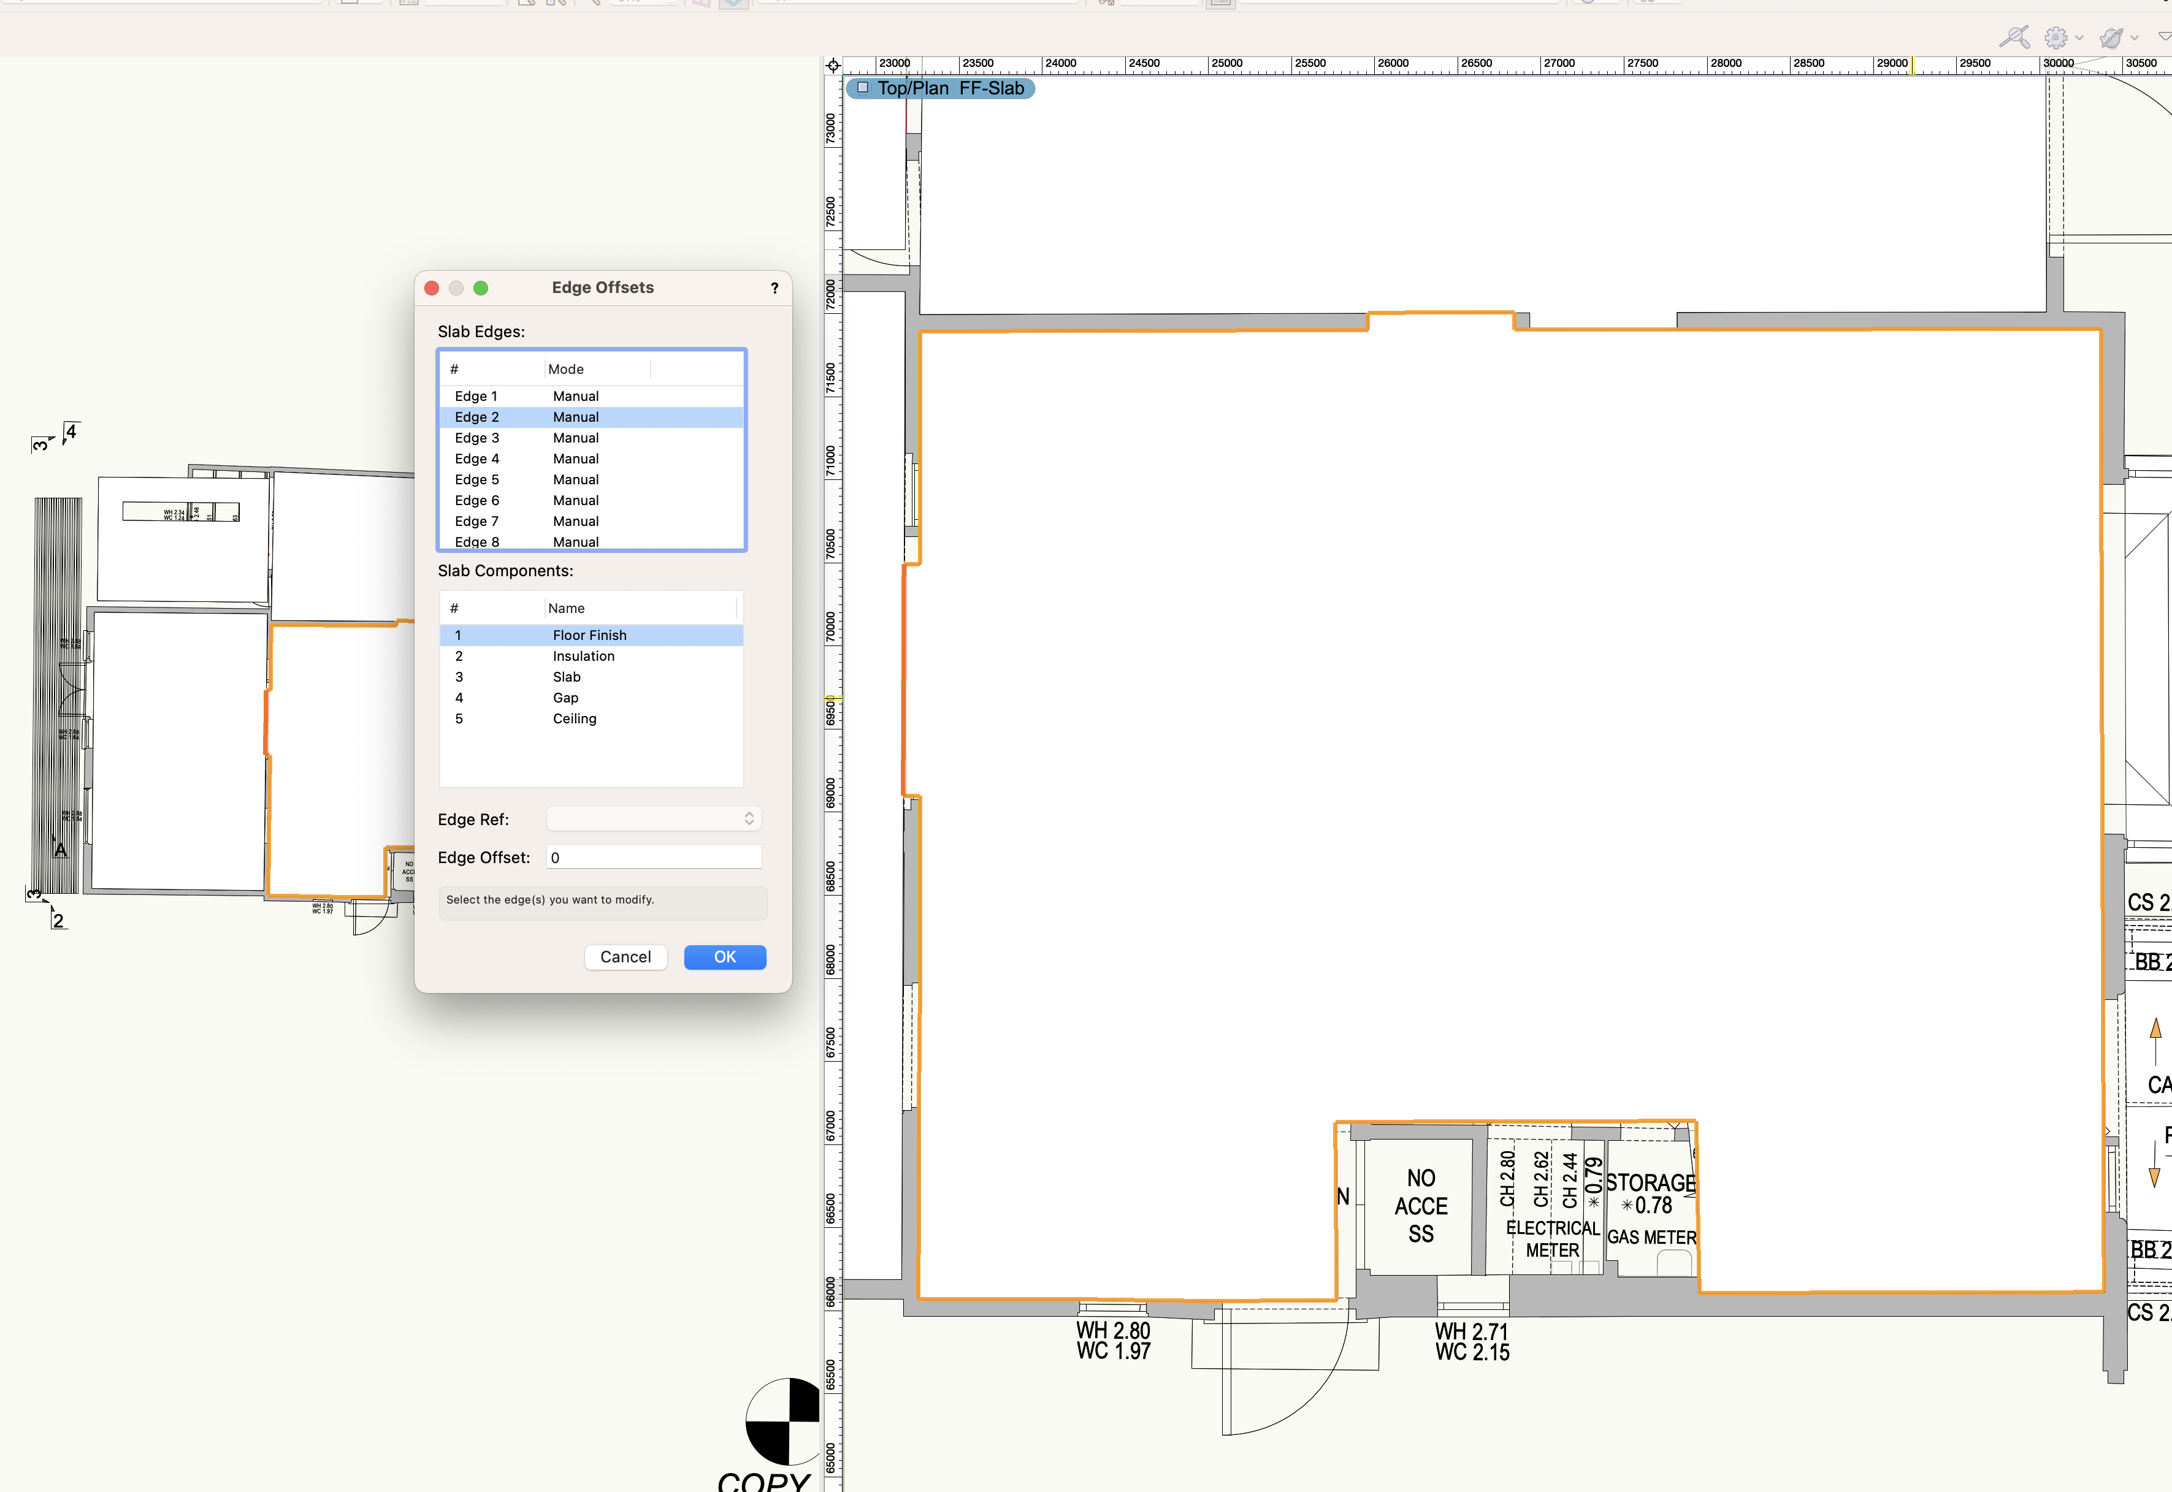Select the Insulation slab component
The image size is (2172, 1492).
[x=583, y=655]
